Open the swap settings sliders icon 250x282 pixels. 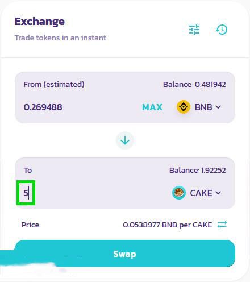pyautogui.click(x=194, y=30)
